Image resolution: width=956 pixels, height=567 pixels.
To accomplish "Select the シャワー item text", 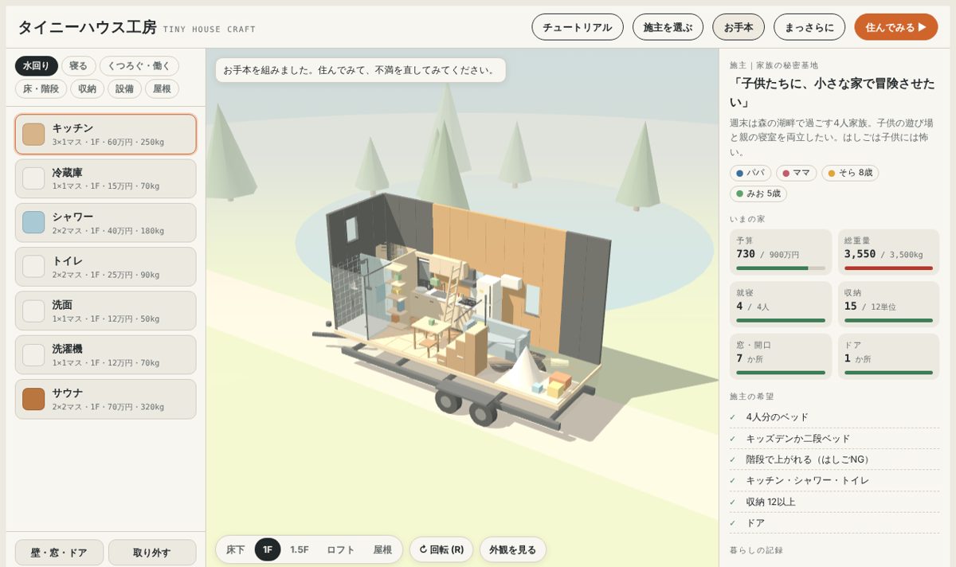I will 72,217.
